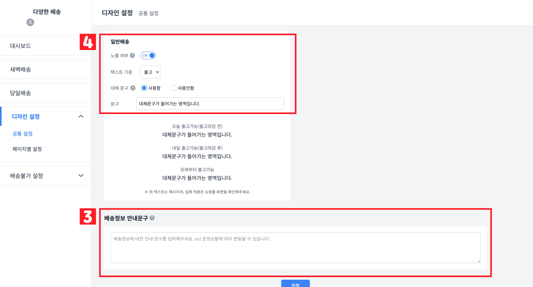Click into the 문구 text input field

pos(210,104)
